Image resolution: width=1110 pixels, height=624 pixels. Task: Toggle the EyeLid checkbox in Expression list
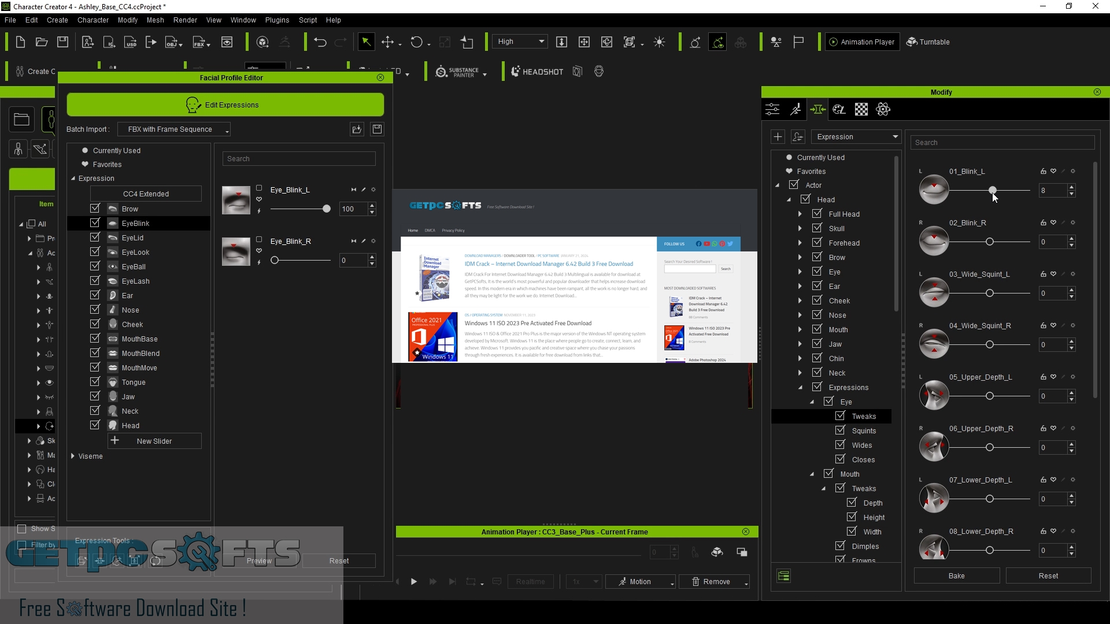[x=95, y=237]
